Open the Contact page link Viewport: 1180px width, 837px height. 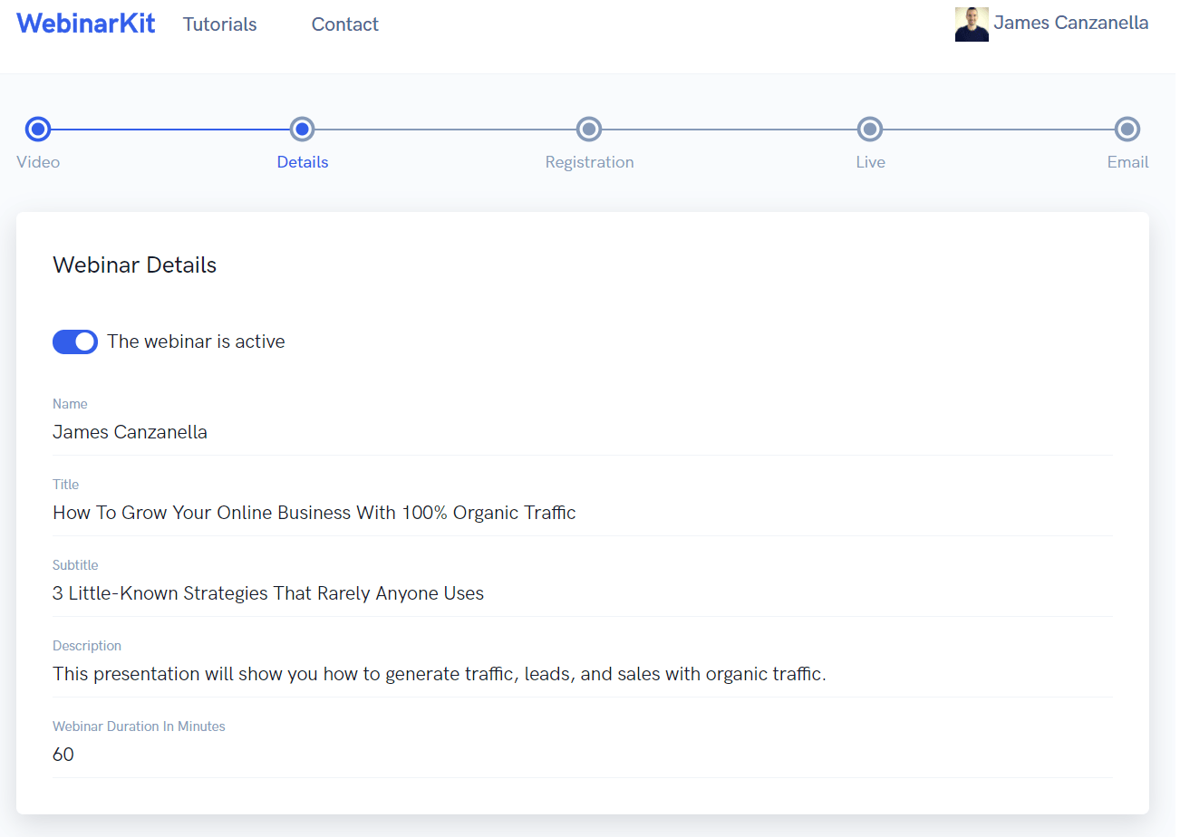tap(345, 24)
